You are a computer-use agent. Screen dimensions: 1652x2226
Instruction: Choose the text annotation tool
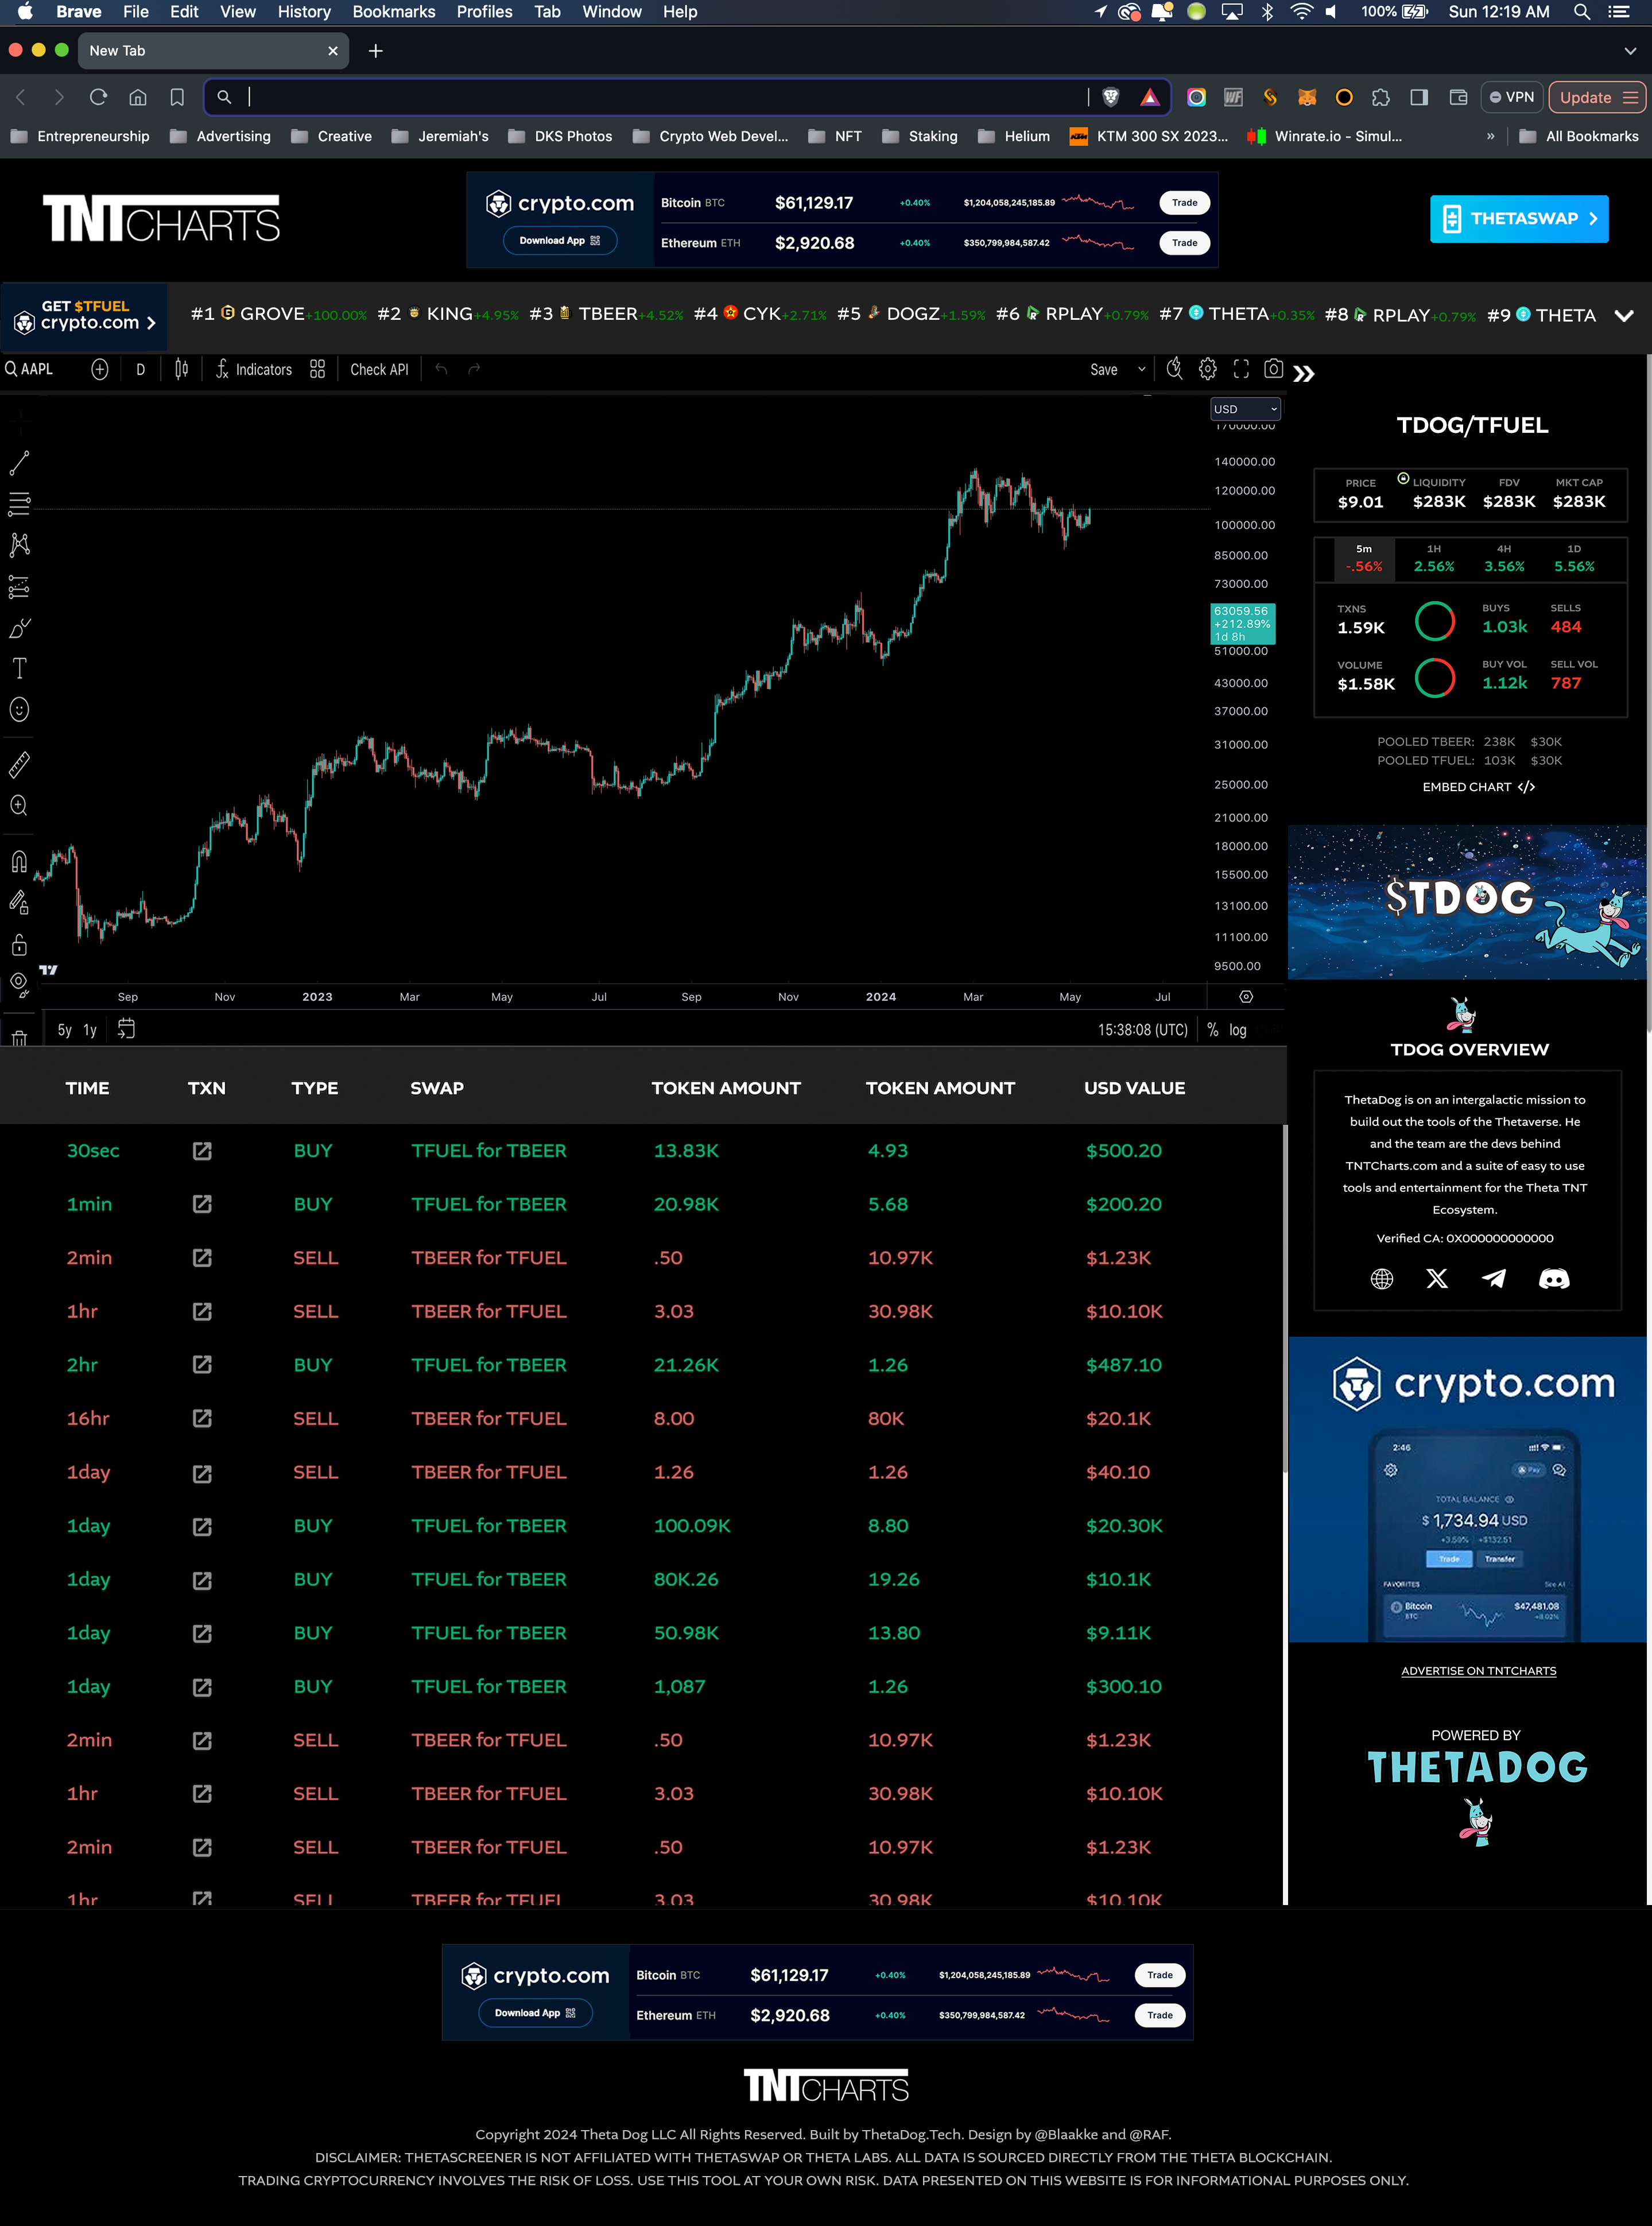point(19,668)
